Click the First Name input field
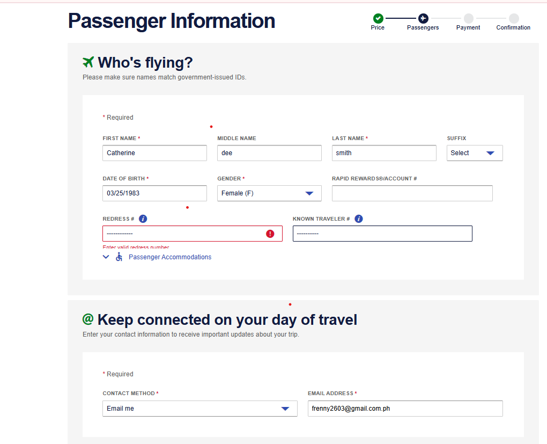This screenshot has width=547, height=444. [x=154, y=153]
